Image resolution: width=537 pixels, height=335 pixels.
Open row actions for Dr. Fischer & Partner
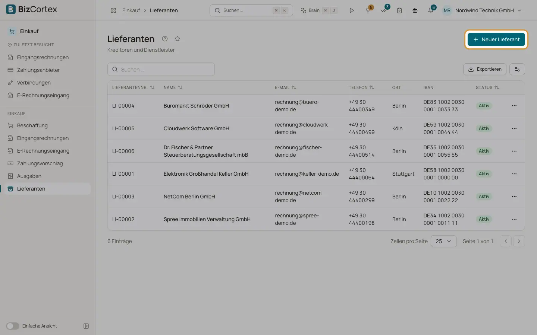514,151
